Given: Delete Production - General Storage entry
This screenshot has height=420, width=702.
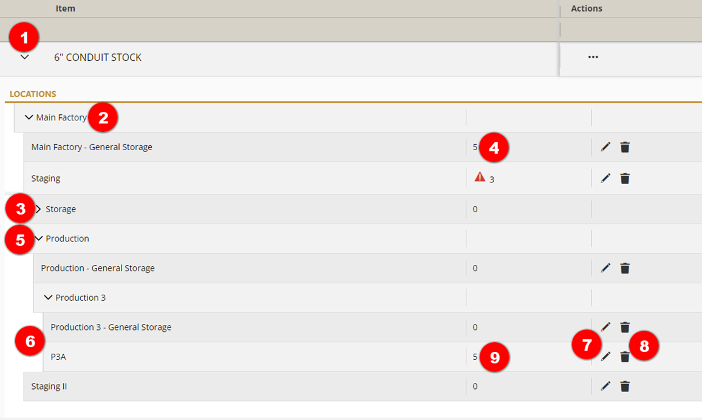Looking at the screenshot, I should (x=625, y=268).
